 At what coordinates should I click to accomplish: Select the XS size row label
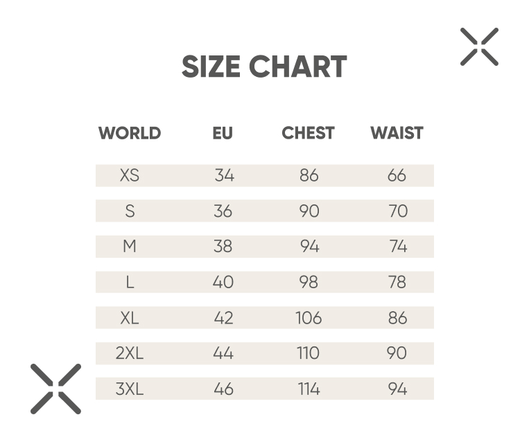pyautogui.click(x=130, y=175)
